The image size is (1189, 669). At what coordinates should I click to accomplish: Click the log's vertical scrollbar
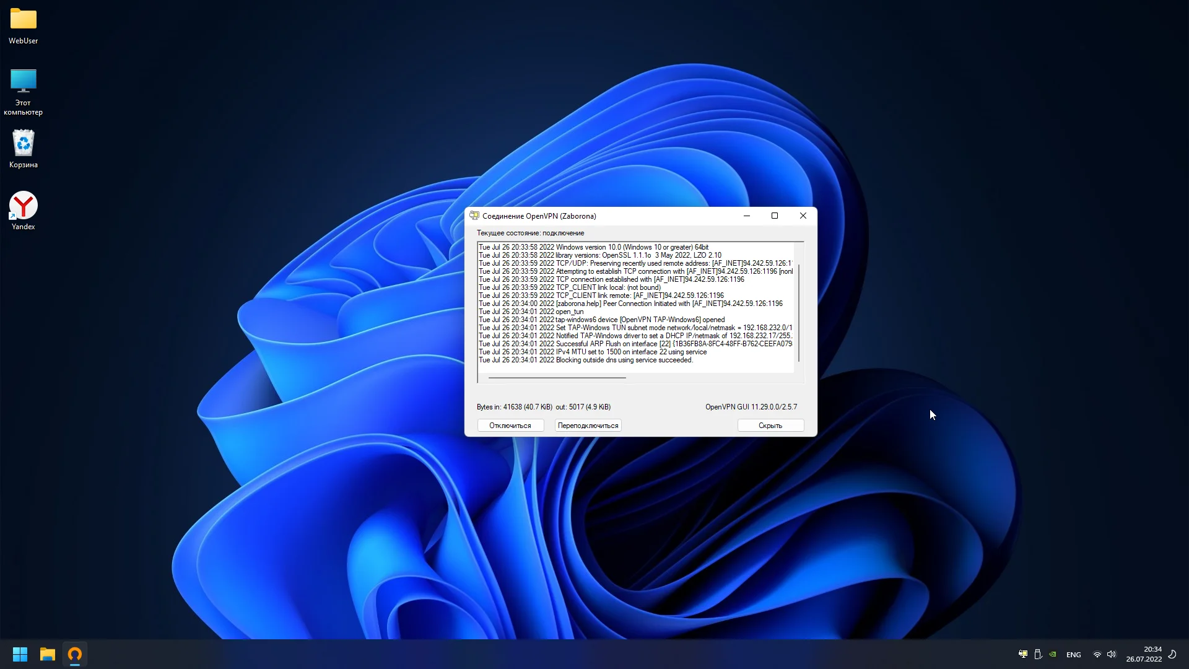[799, 313]
